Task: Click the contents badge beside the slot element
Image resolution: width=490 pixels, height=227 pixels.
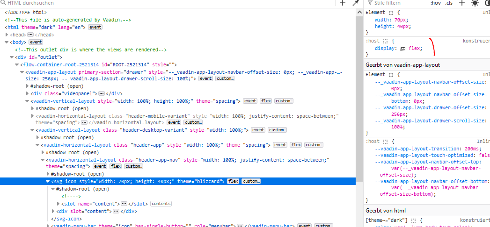Action: click(161, 204)
